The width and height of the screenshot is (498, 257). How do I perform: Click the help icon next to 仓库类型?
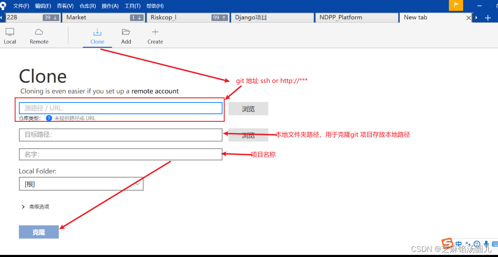pos(49,118)
